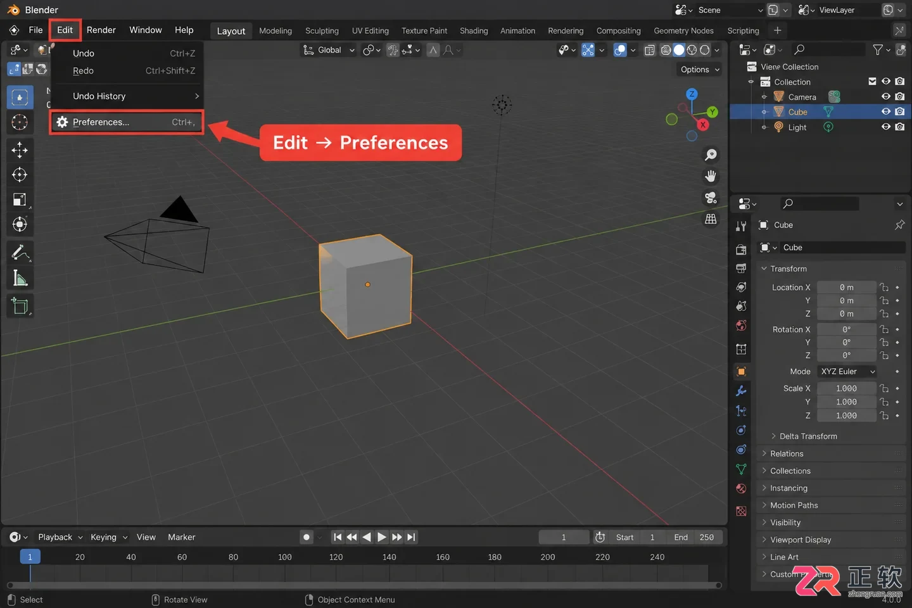Open the Object Data mesh tab
The image size is (912, 608).
click(741, 469)
